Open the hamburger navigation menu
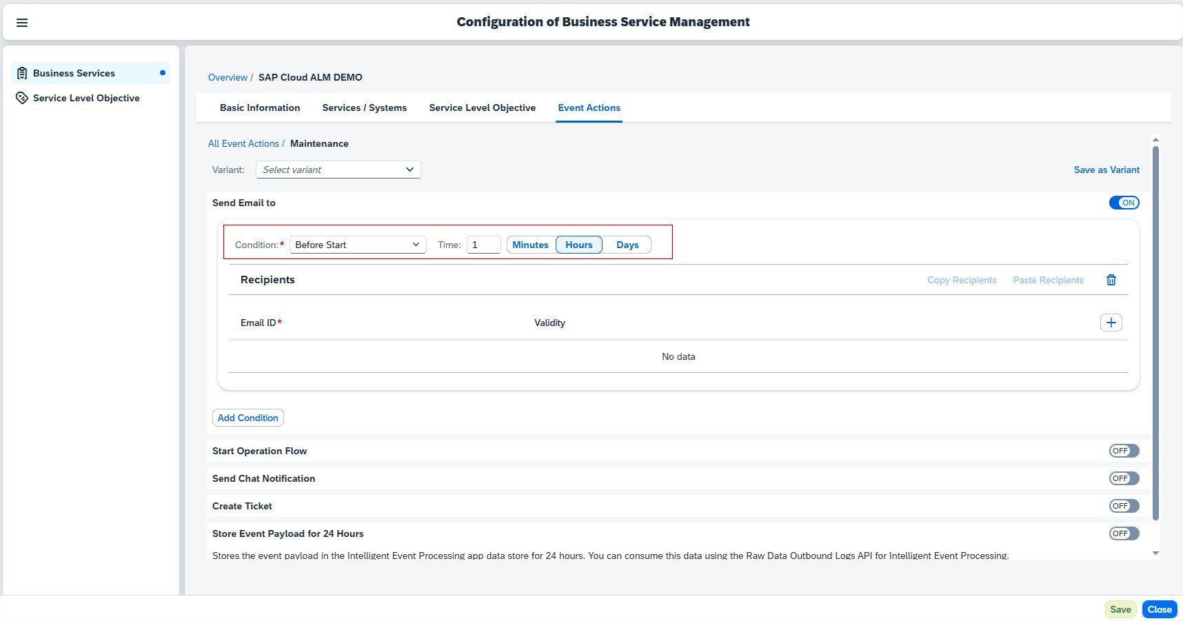1183x621 pixels. coord(22,23)
